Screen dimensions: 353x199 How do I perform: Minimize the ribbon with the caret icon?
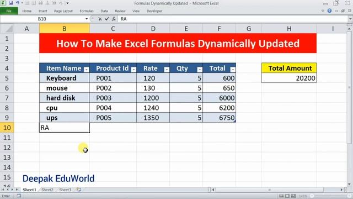point(323,11)
